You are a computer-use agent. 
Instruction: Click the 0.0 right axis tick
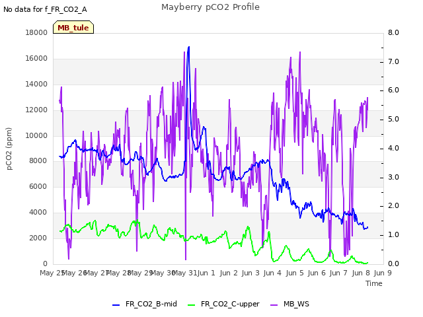(394, 264)
